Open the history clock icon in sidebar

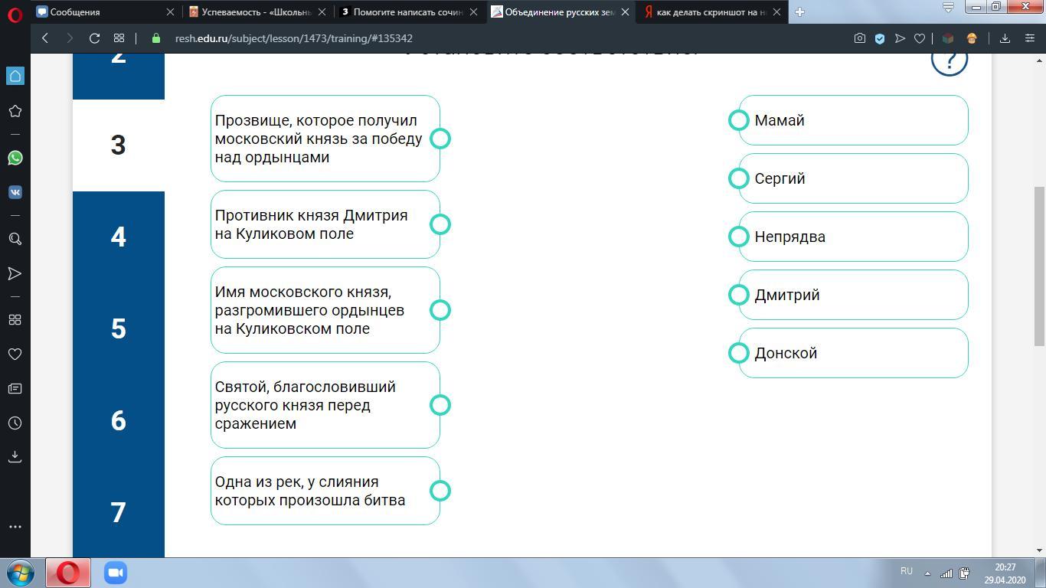[x=15, y=423]
